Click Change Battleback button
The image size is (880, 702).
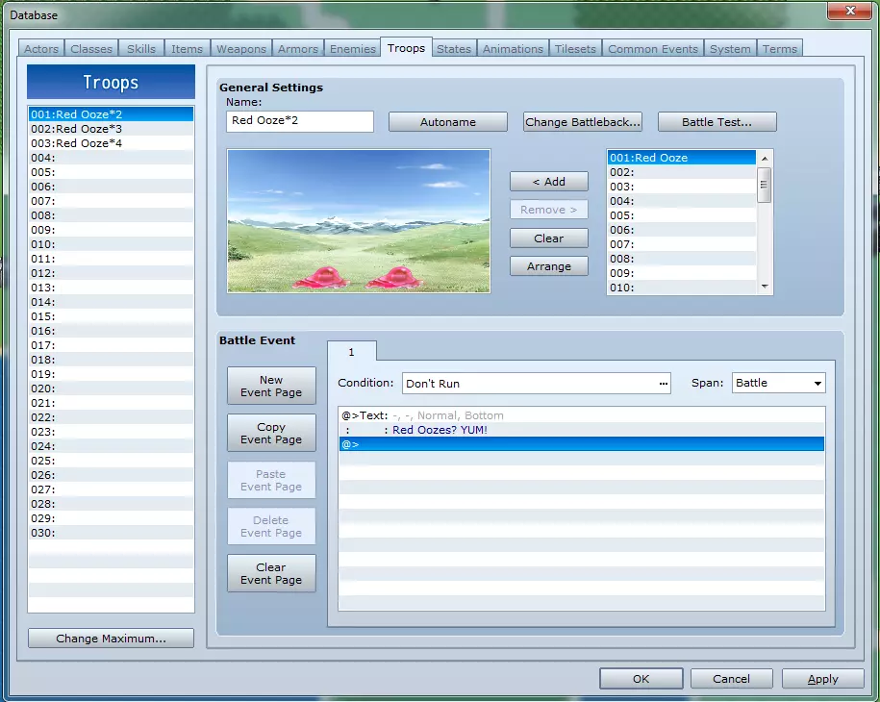[x=583, y=122]
